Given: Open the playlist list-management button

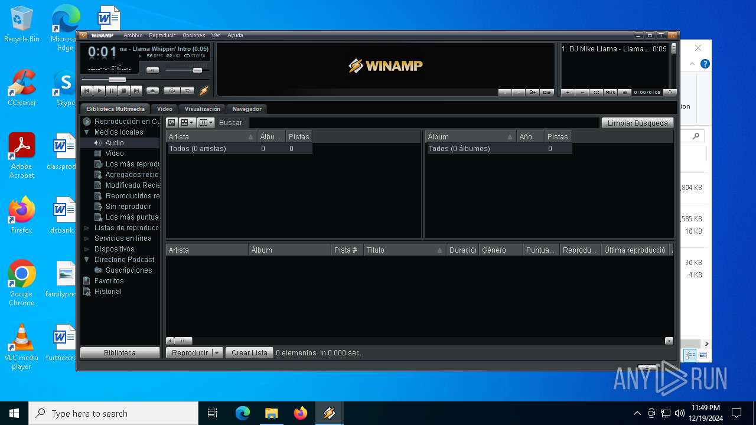Looking at the screenshot, I should click(x=625, y=92).
